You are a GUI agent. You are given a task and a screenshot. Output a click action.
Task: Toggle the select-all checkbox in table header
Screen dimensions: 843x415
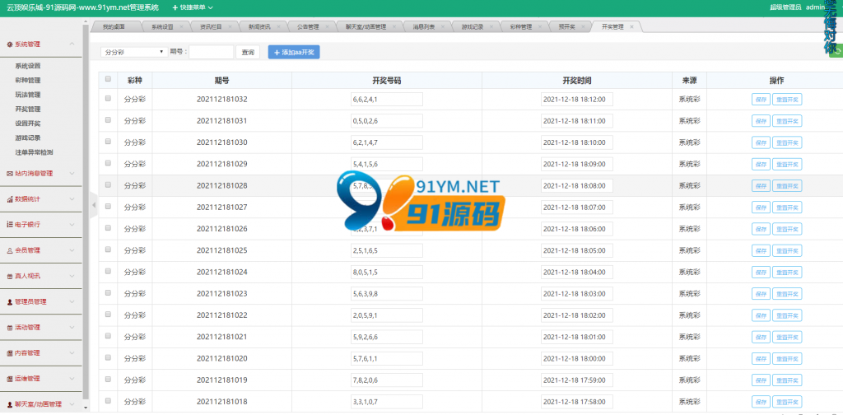point(108,78)
